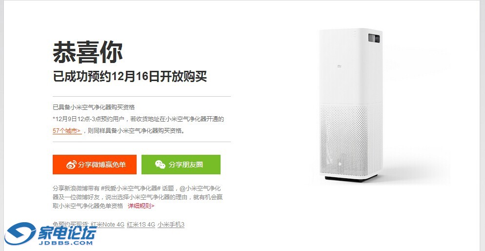This screenshot has width=485, height=251.
Task: Click the 恭喜你 headline
Action: click(88, 52)
